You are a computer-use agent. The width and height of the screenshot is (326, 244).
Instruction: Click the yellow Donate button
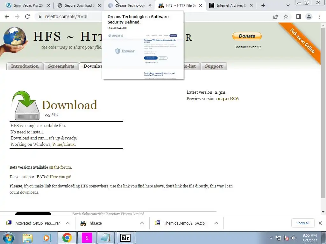pos(247,36)
